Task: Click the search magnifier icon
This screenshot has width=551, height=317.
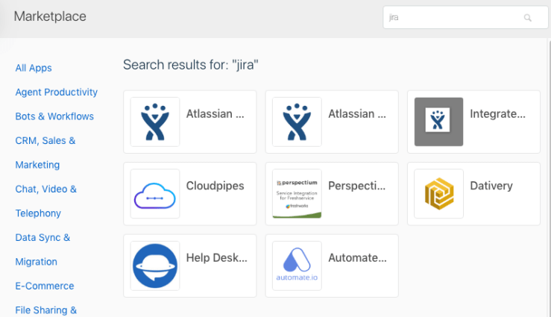Action: click(528, 18)
